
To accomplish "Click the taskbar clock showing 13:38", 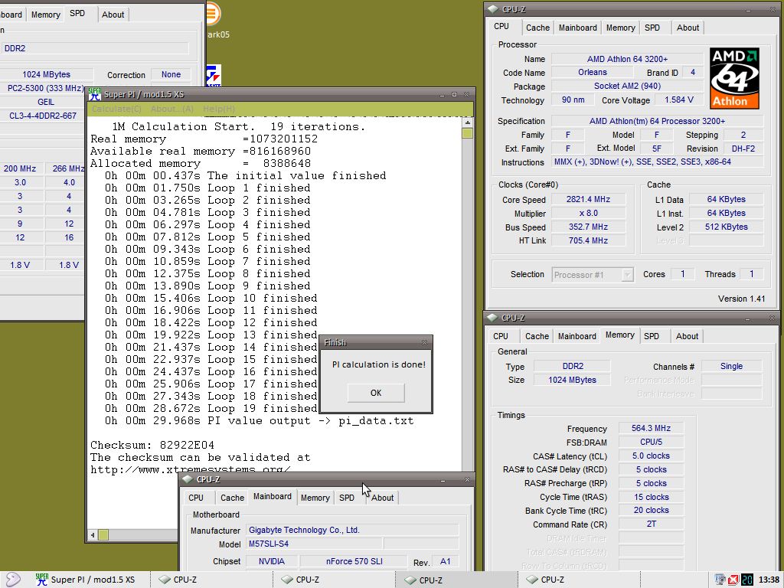I will pyautogui.click(x=769, y=580).
